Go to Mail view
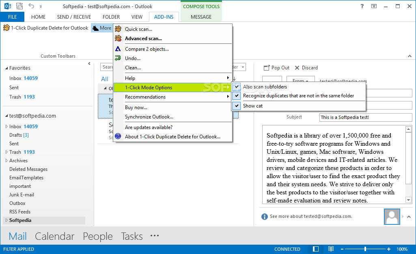 [x=18, y=236]
